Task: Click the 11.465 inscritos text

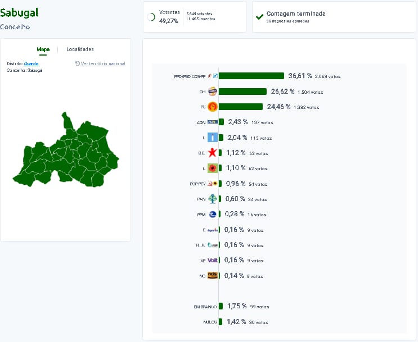Action: coord(201,19)
